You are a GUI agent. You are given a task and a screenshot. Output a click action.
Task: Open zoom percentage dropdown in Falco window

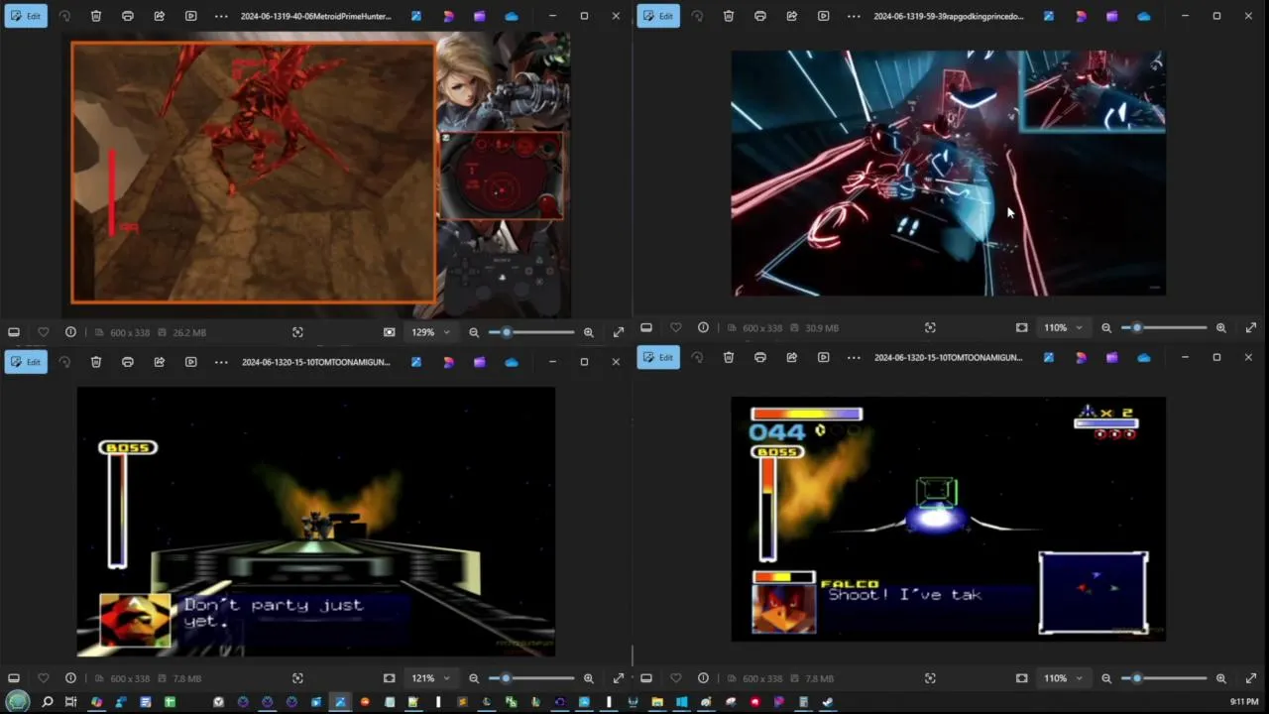click(1063, 678)
